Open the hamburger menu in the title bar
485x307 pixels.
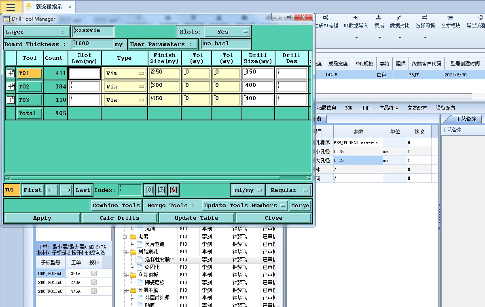[11, 7]
